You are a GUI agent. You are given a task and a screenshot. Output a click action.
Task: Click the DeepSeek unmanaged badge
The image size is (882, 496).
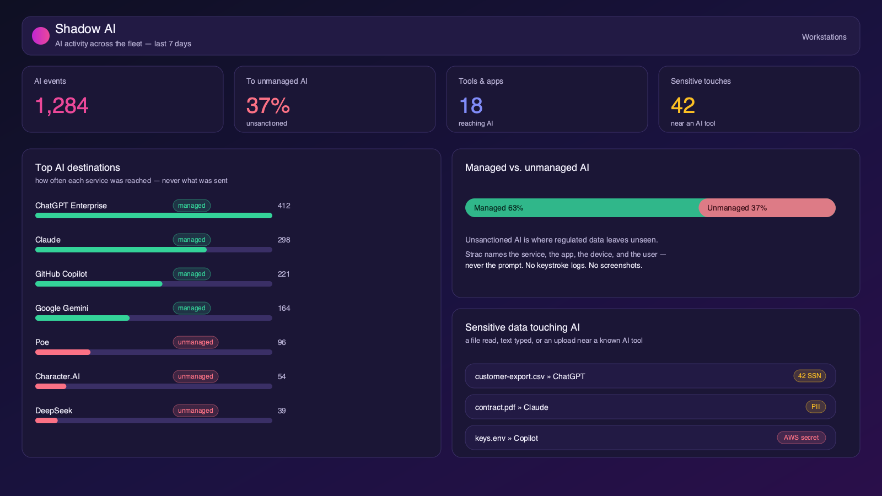click(x=196, y=411)
